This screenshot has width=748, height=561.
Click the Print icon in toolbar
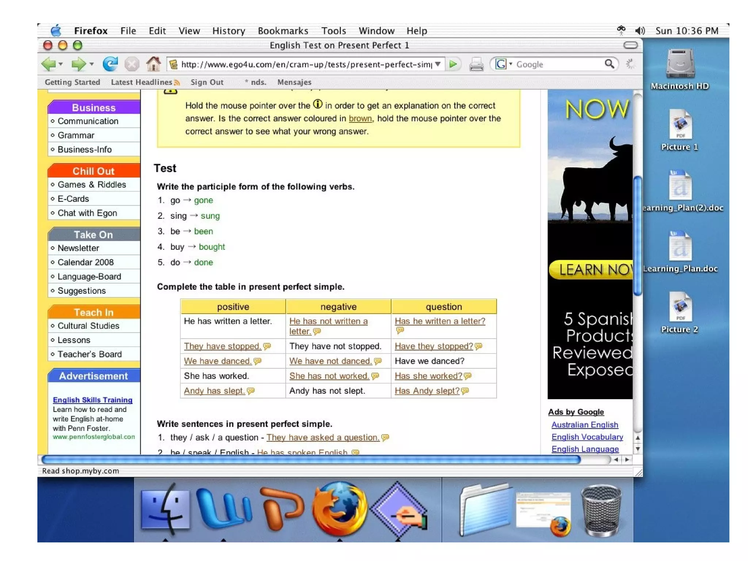tap(476, 65)
